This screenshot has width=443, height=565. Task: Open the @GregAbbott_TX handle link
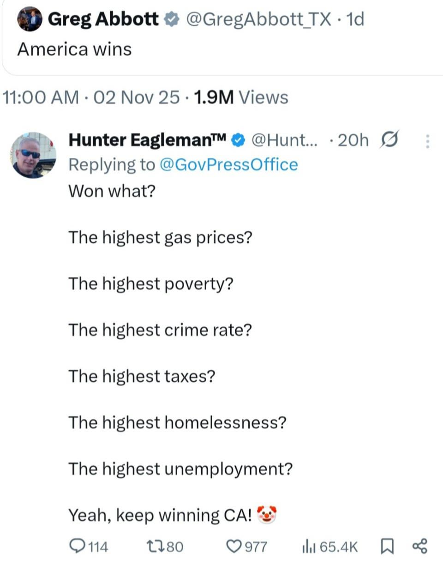[x=258, y=19]
